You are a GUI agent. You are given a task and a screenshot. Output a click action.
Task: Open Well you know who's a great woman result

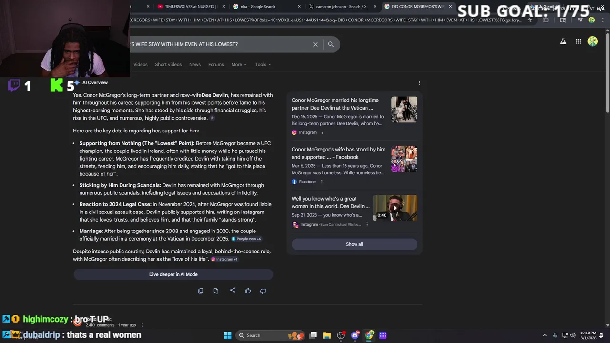tap(331, 202)
